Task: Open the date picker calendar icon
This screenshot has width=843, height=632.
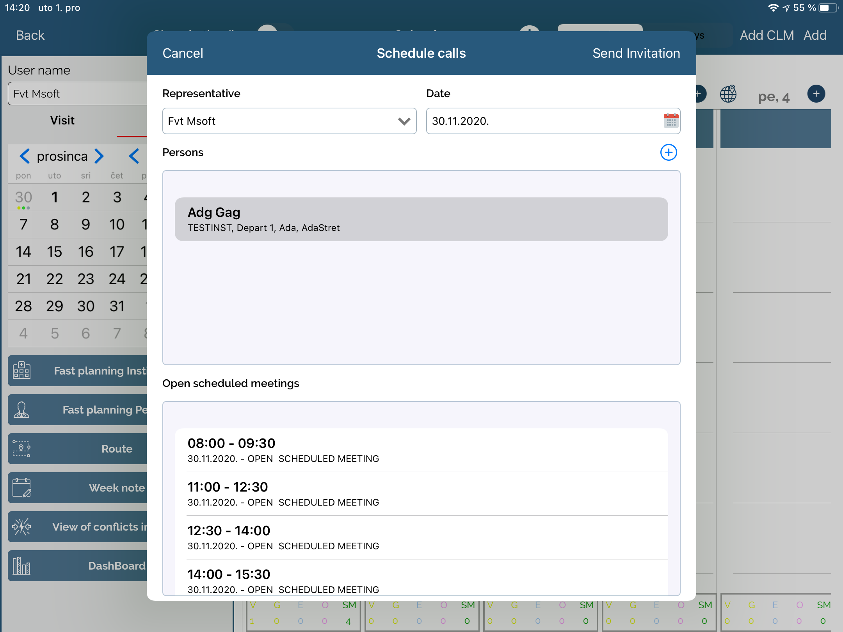Action: click(671, 121)
